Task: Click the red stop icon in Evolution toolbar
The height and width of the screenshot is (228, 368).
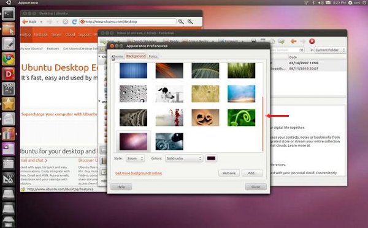Action: (x=312, y=42)
